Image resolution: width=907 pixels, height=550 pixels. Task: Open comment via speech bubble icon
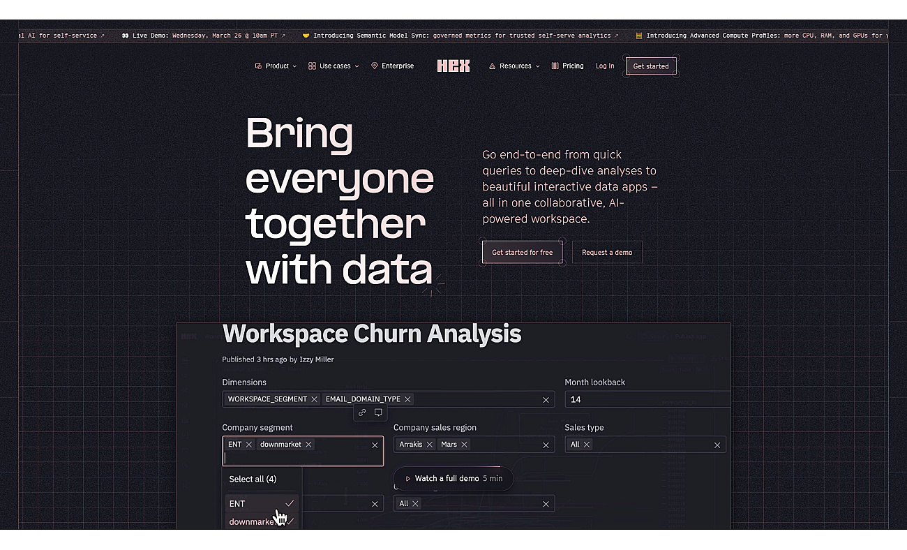378,412
